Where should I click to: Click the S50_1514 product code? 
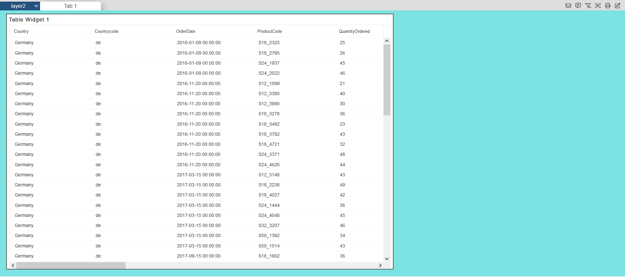click(x=269, y=246)
